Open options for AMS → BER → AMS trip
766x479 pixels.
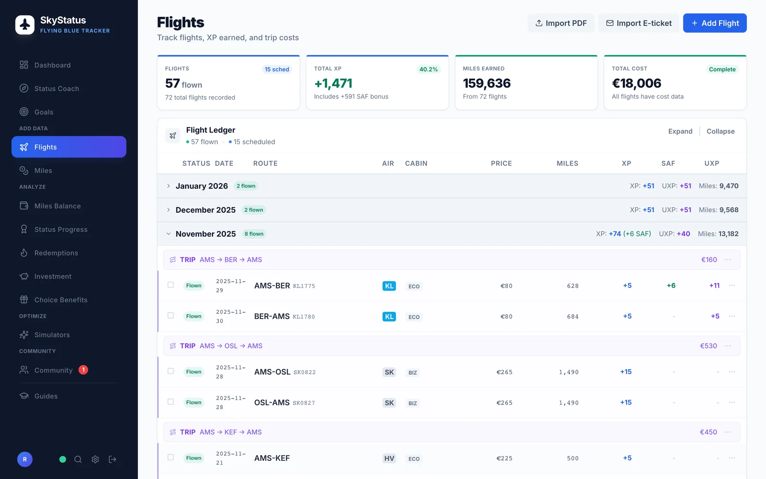[728, 260]
